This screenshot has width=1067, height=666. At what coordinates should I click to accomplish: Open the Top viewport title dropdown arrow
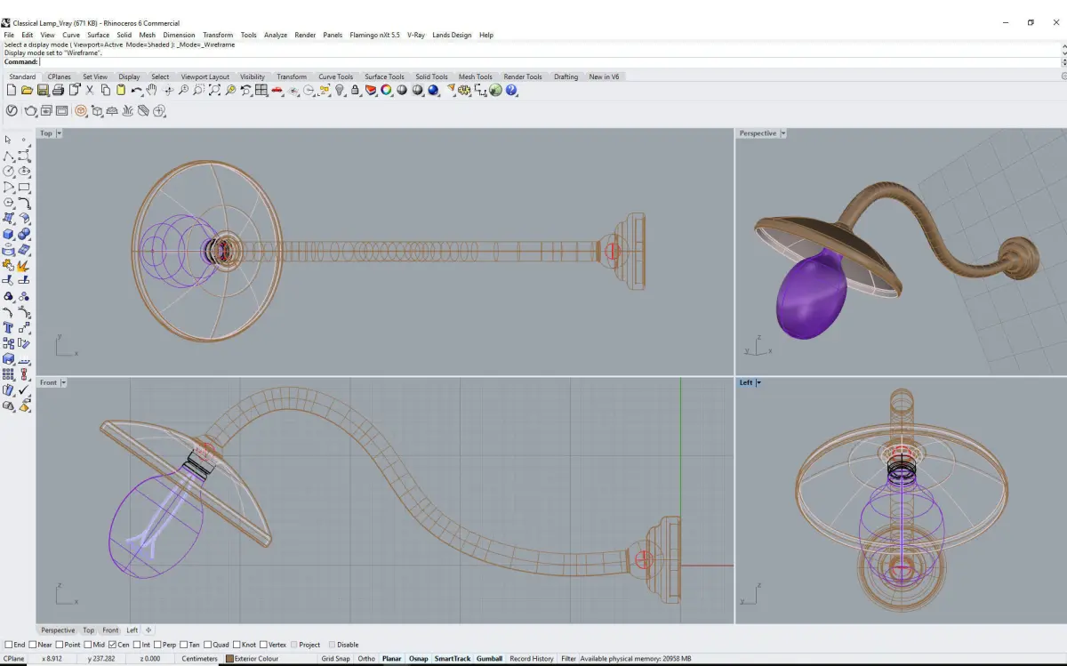coord(59,133)
